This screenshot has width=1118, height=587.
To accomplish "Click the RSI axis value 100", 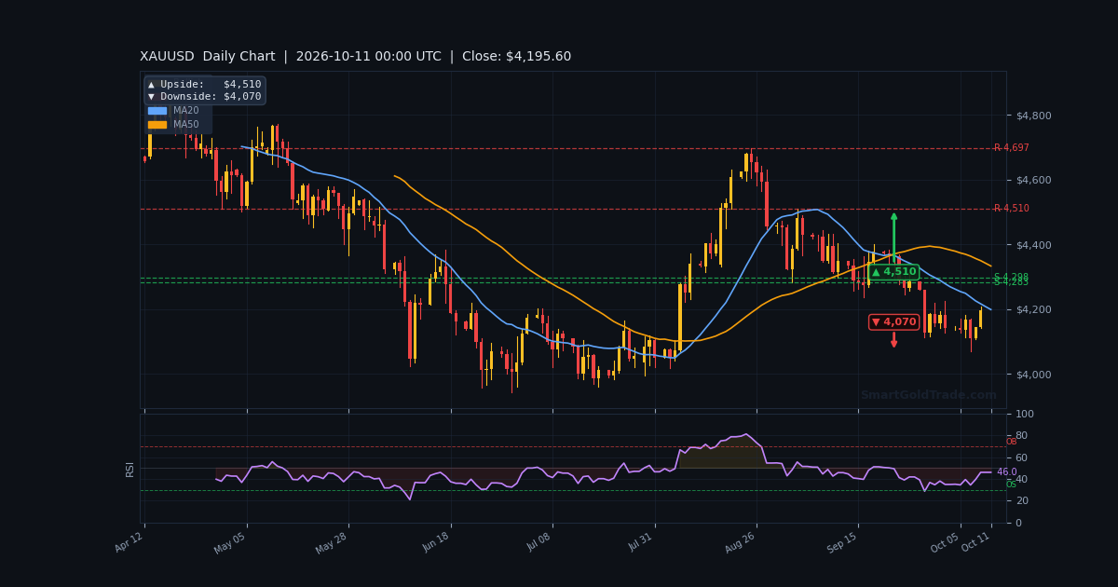I will pos(1024,414).
